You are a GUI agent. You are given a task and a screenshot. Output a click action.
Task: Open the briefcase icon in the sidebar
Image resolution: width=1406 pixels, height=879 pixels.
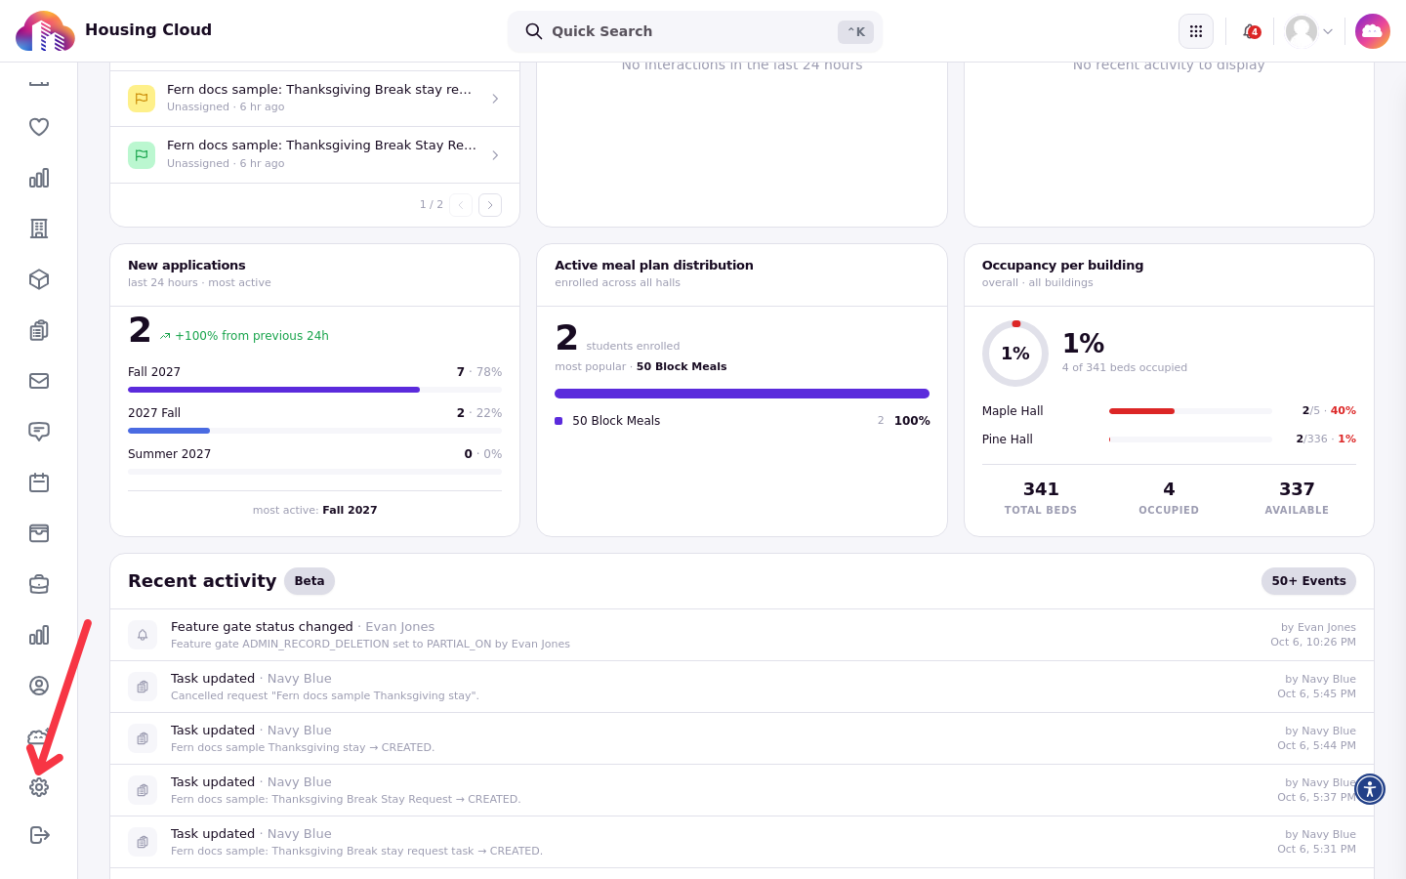[39, 584]
